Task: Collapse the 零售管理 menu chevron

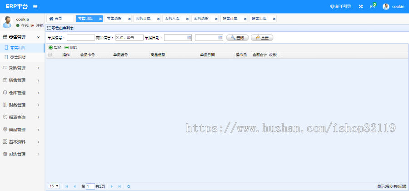Action: pyautogui.click(x=38, y=37)
